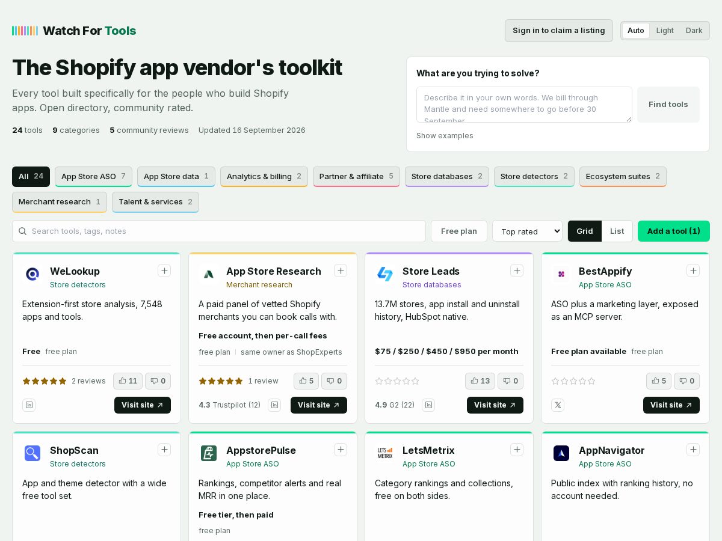This screenshot has width=722, height=541.
Task: Rate Store Leads using empty stars
Action: [x=397, y=381]
